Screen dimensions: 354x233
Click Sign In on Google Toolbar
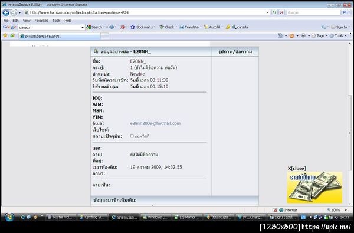339,27
